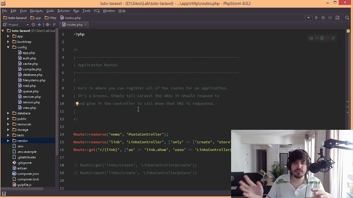Select the routes.php editor tab

click(75, 25)
